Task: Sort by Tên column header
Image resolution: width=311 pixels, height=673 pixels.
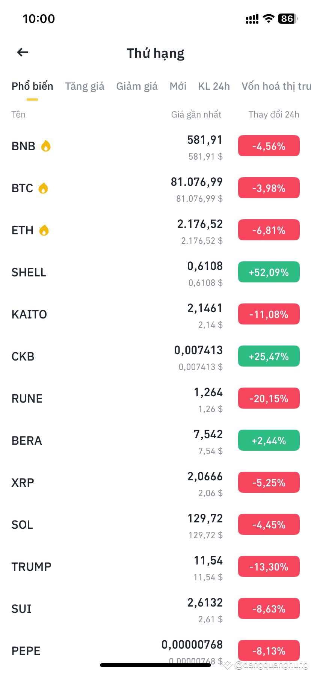Action: click(18, 115)
